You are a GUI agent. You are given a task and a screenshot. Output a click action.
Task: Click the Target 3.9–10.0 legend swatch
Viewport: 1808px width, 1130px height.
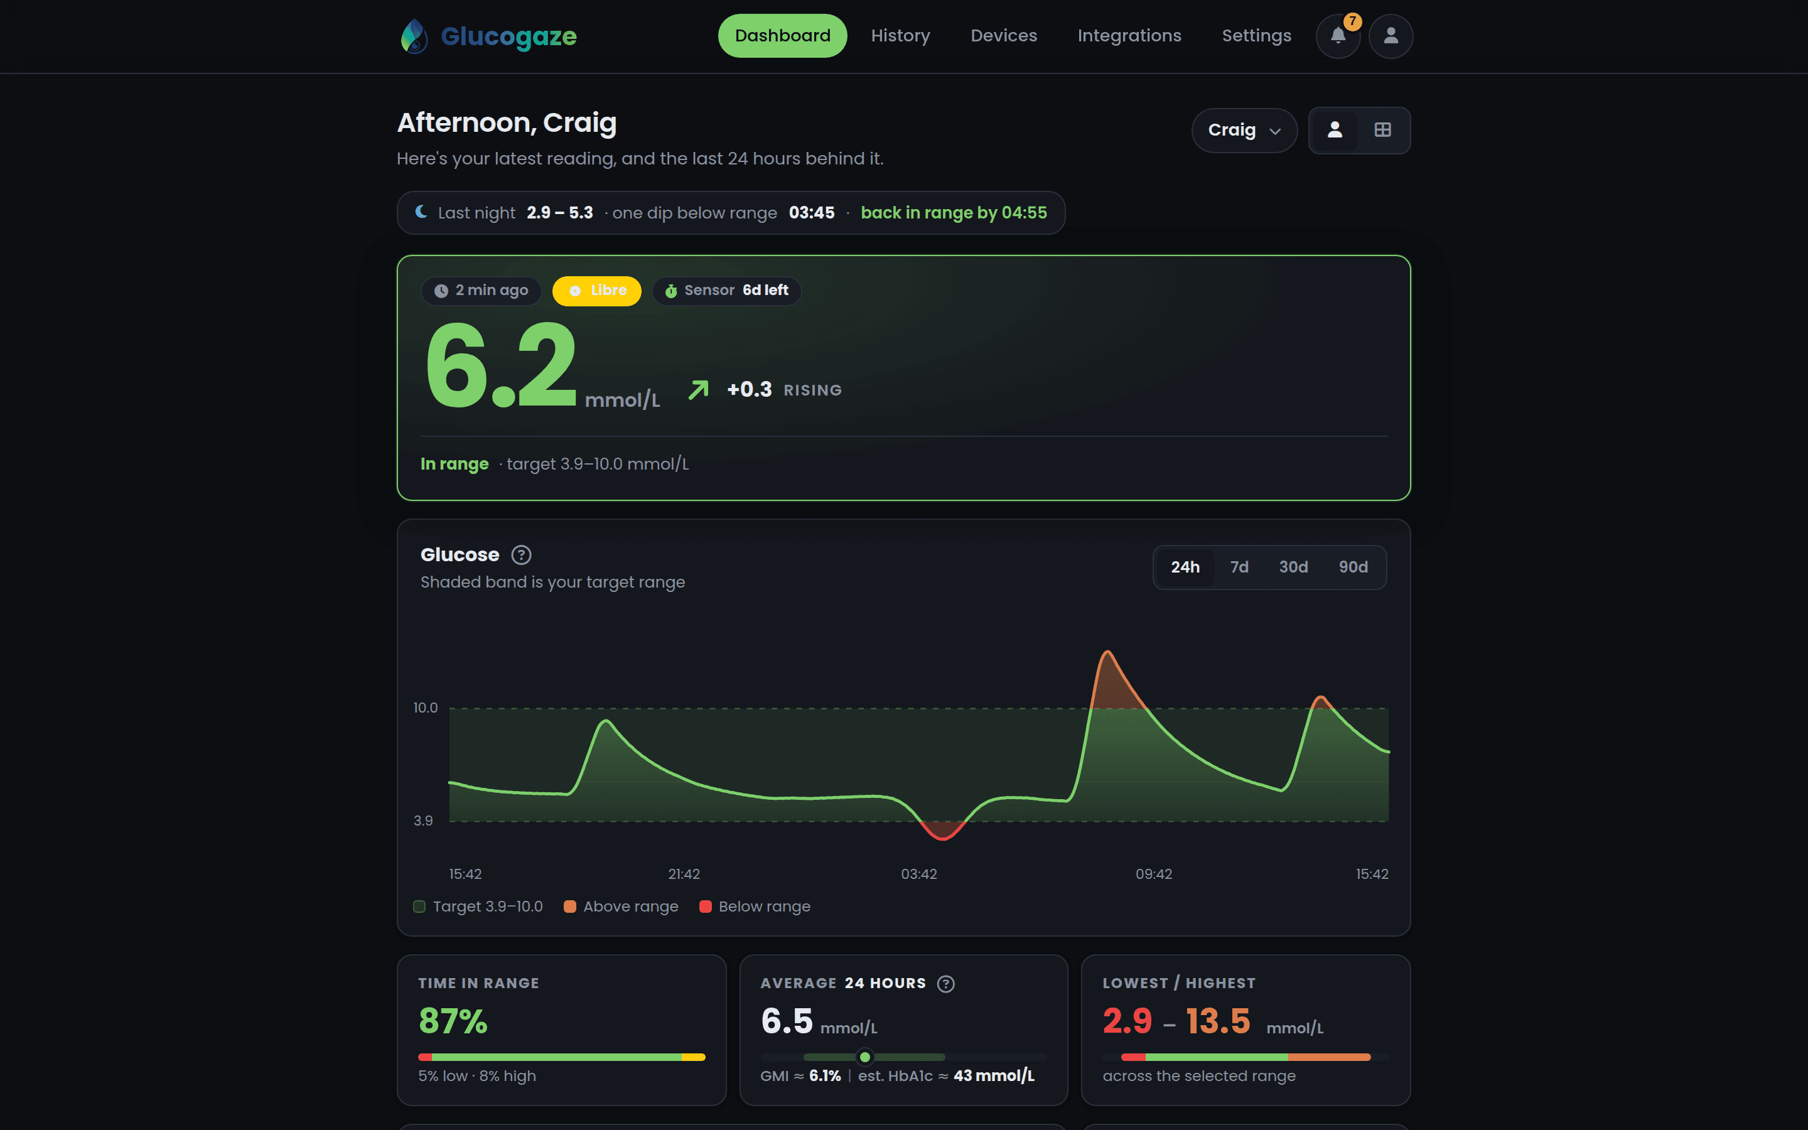pos(419,907)
